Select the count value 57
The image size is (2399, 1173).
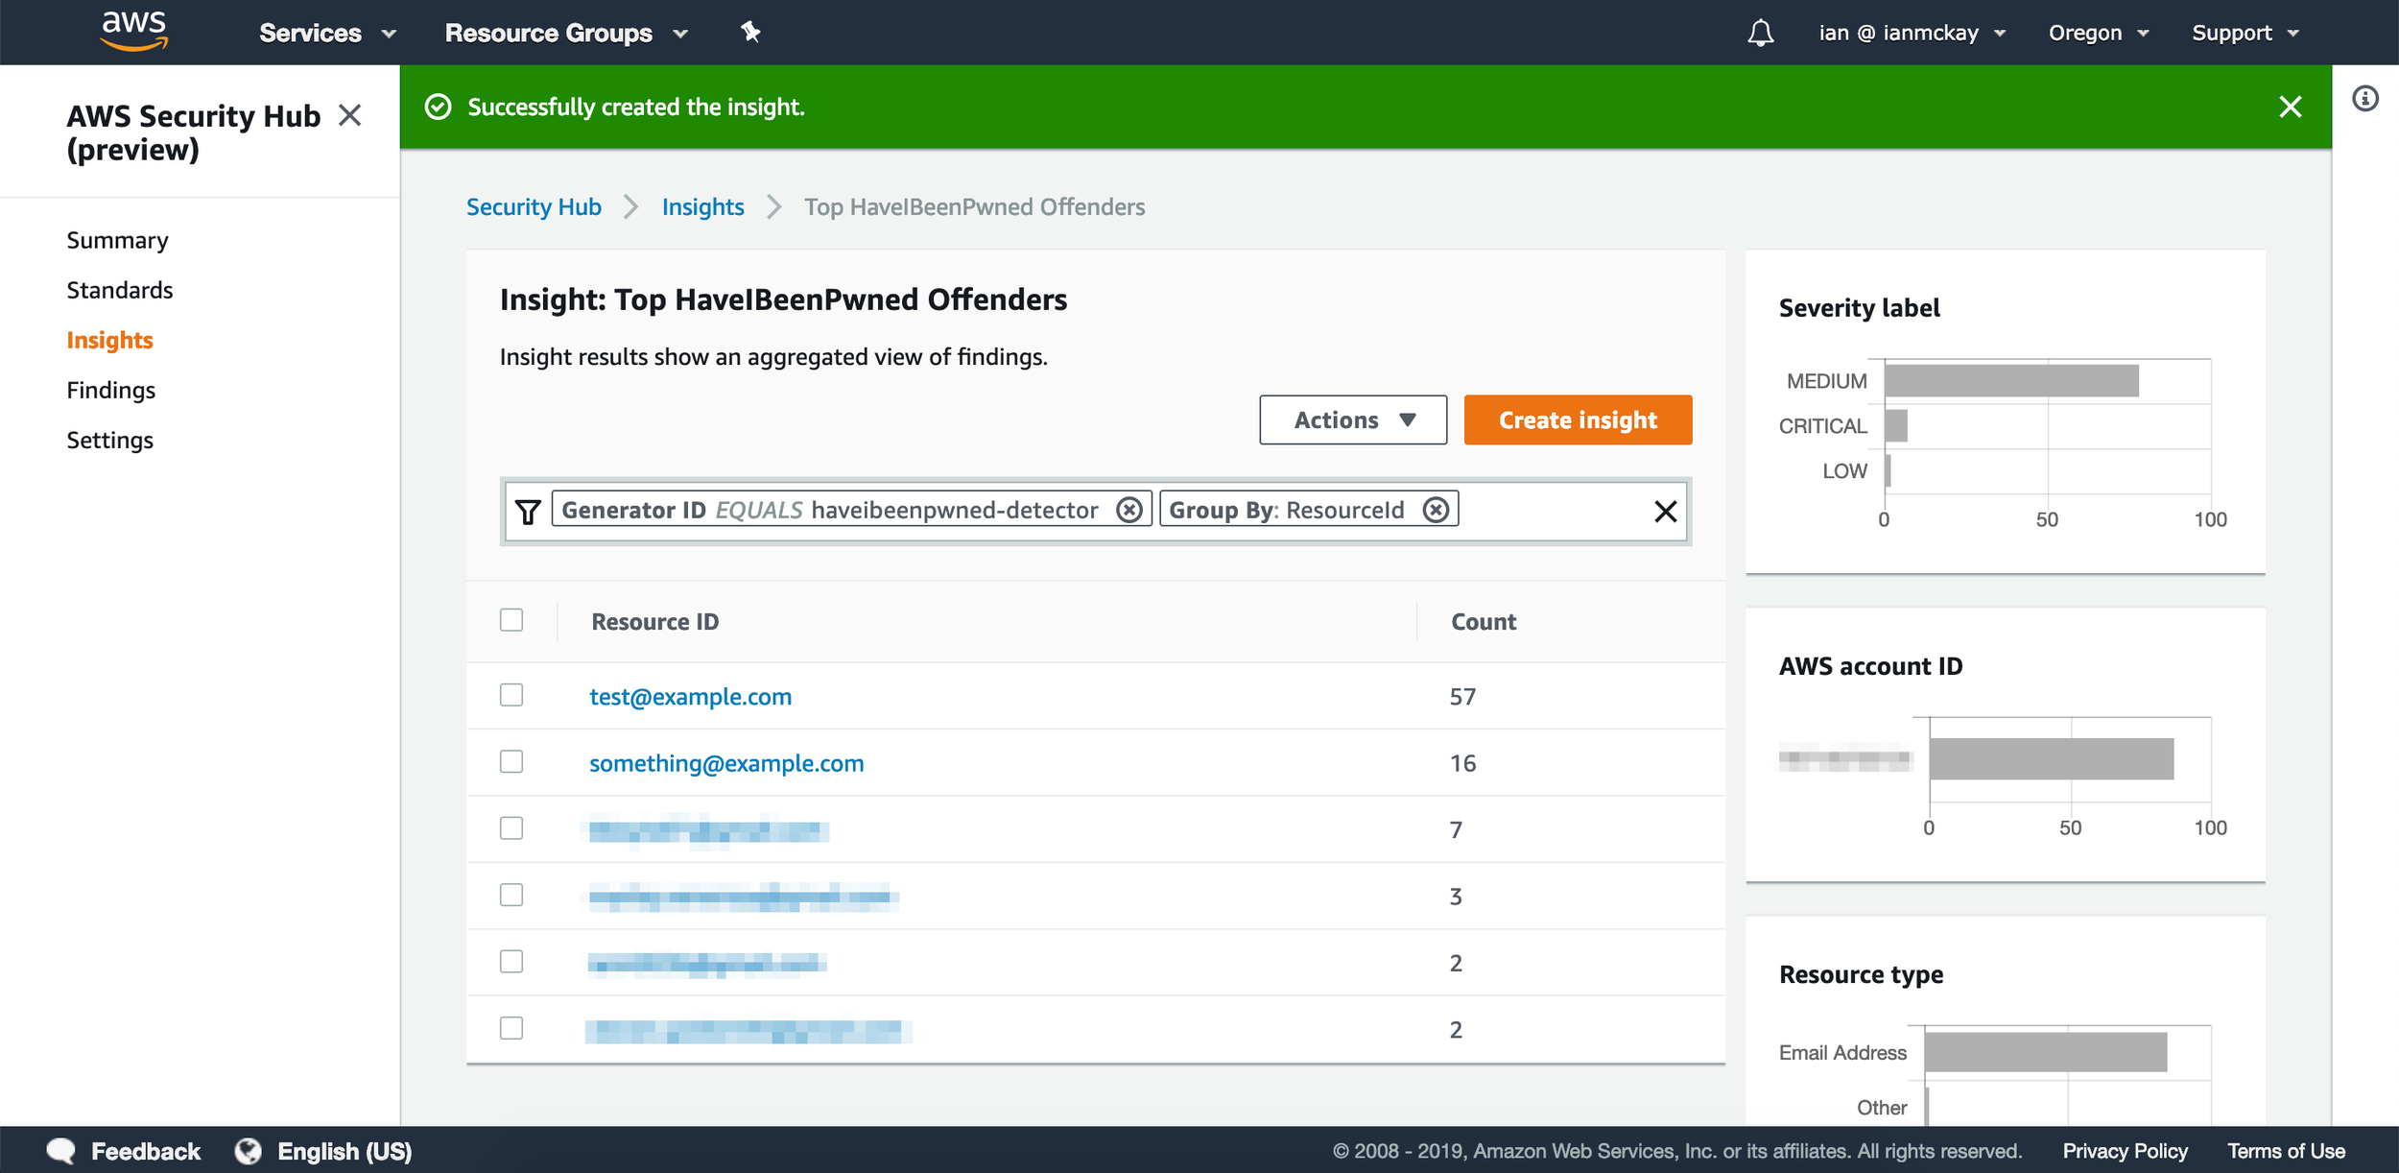click(x=1462, y=697)
